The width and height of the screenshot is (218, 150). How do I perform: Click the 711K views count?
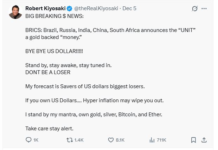coord(161,140)
